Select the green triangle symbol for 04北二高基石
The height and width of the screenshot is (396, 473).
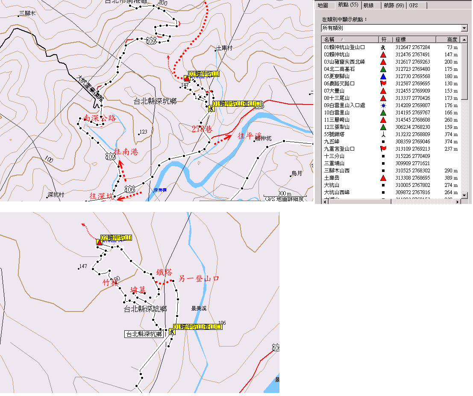[x=383, y=69]
